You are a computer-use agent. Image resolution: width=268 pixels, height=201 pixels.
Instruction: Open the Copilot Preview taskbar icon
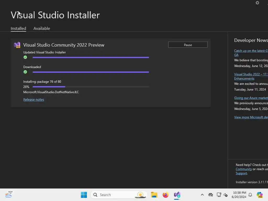tap(260, 195)
